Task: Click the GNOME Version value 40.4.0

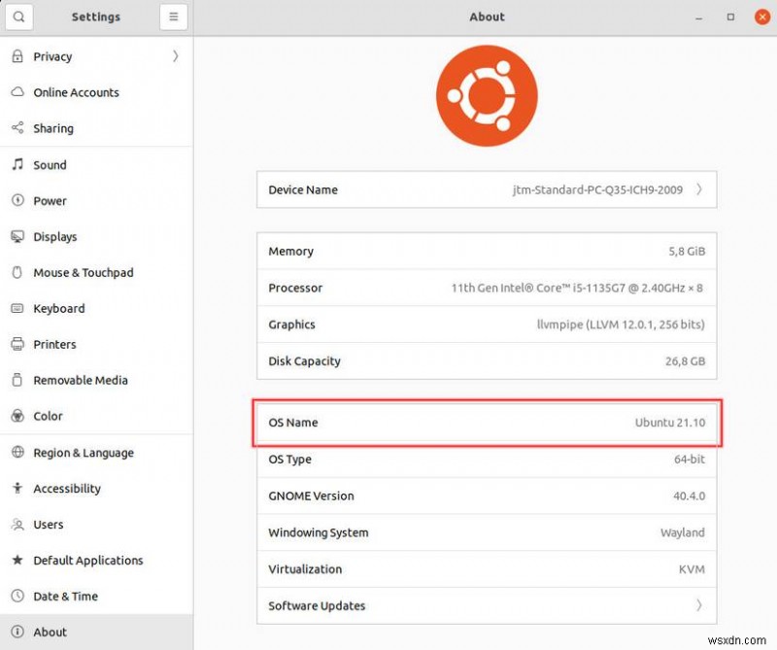Action: point(690,496)
